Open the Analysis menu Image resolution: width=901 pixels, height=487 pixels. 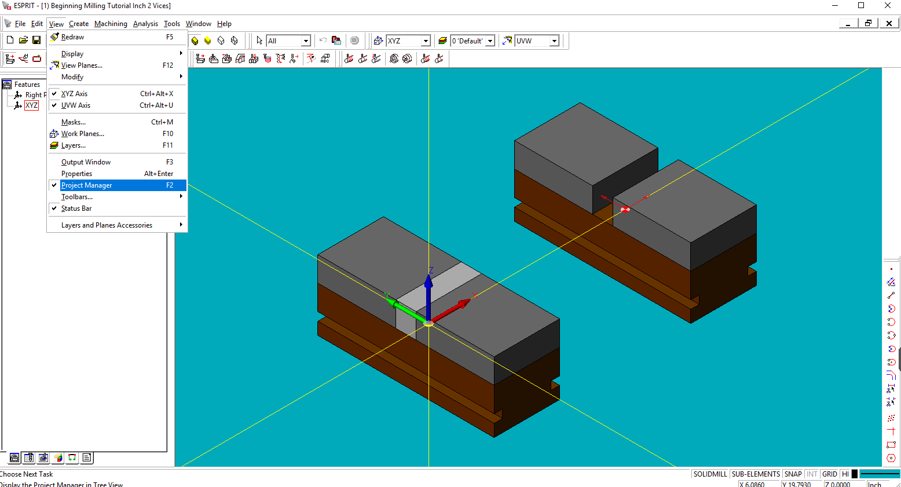[145, 24]
